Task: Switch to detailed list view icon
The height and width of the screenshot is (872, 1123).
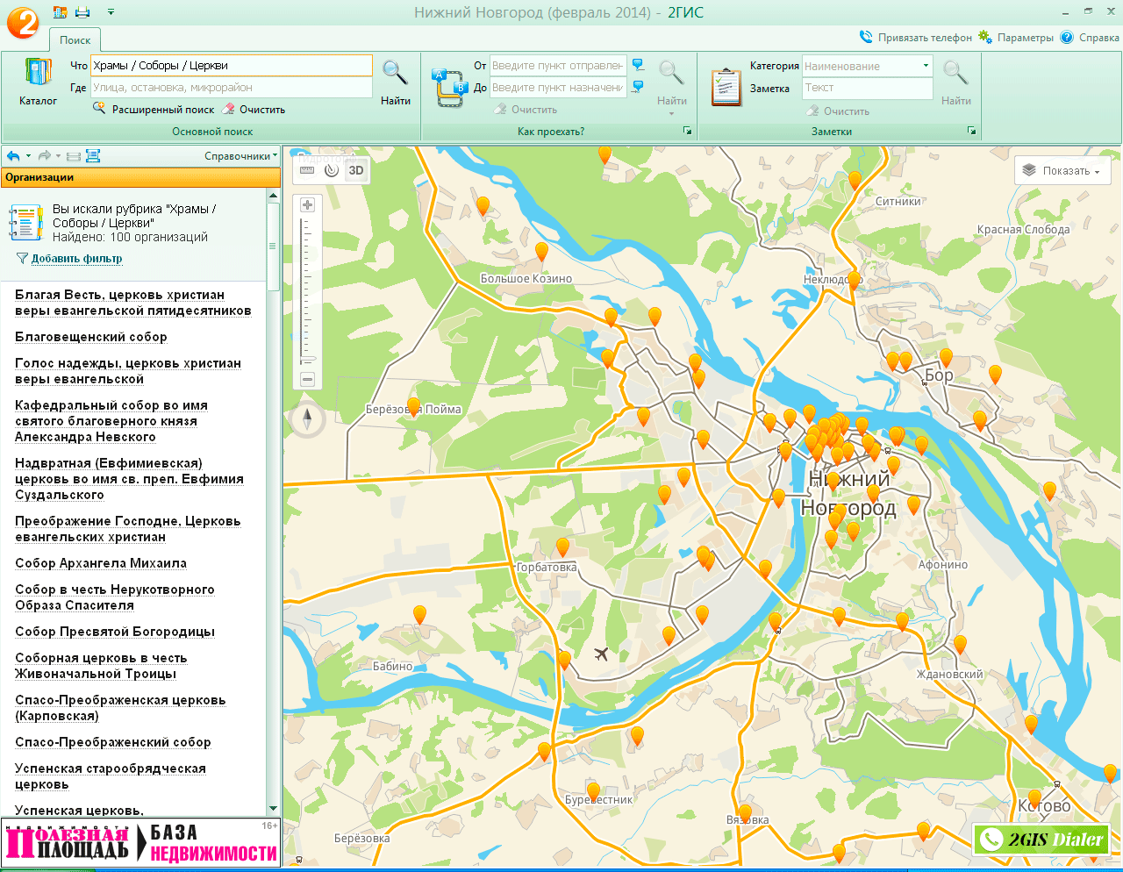Action: coord(93,156)
